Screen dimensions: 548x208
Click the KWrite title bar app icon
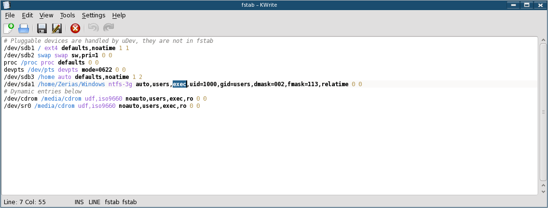pyautogui.click(x=6, y=5)
